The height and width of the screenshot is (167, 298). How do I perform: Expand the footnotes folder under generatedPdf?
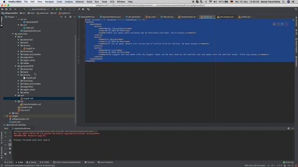[x=19, y=81]
